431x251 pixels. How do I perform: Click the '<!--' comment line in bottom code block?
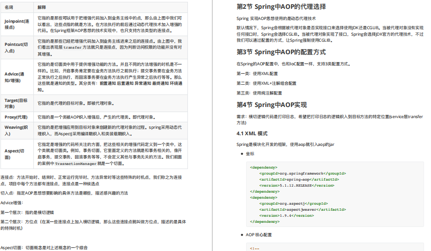(x=255, y=249)
